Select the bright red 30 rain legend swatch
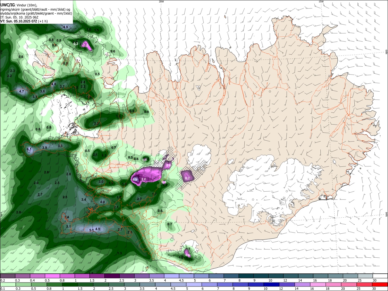 click(x=380, y=284)
